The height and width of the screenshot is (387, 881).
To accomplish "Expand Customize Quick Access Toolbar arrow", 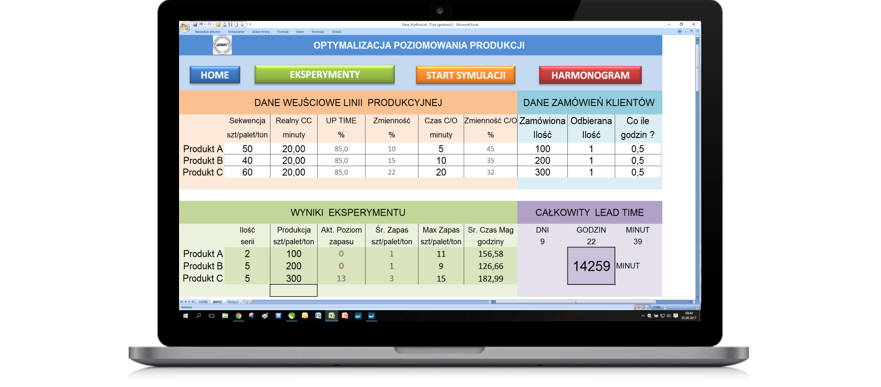I will coord(250,24).
